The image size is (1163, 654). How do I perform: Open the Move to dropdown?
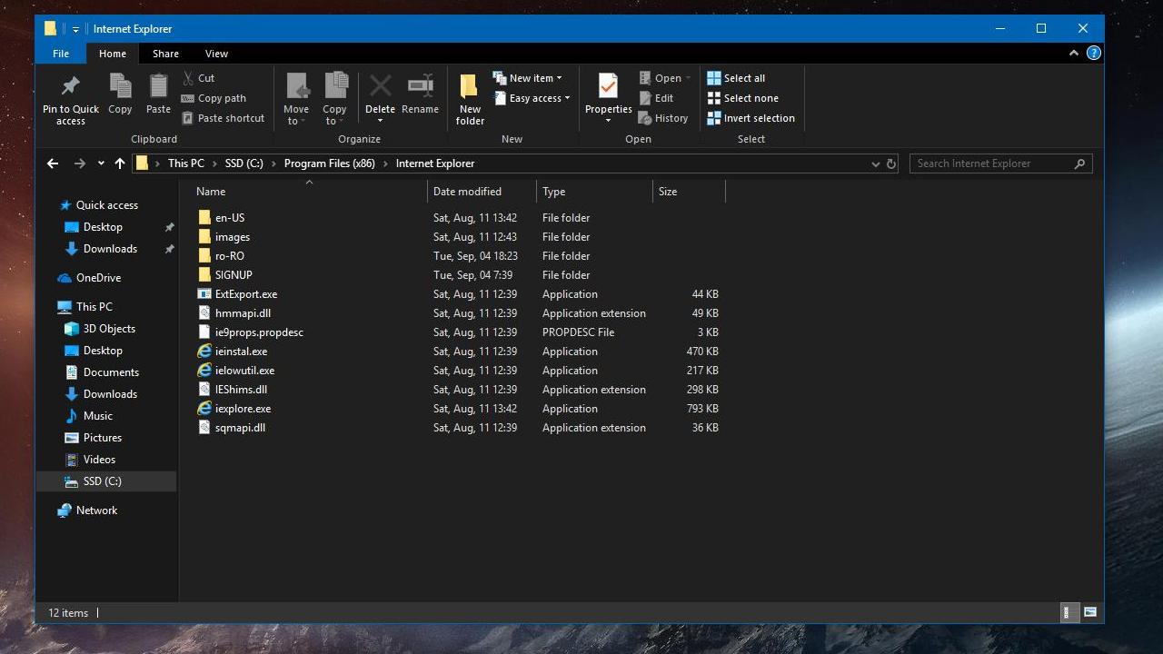(296, 99)
